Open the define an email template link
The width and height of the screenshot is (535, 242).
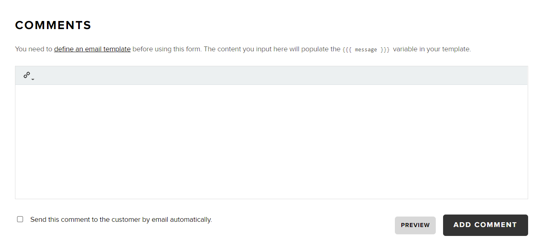click(x=92, y=49)
